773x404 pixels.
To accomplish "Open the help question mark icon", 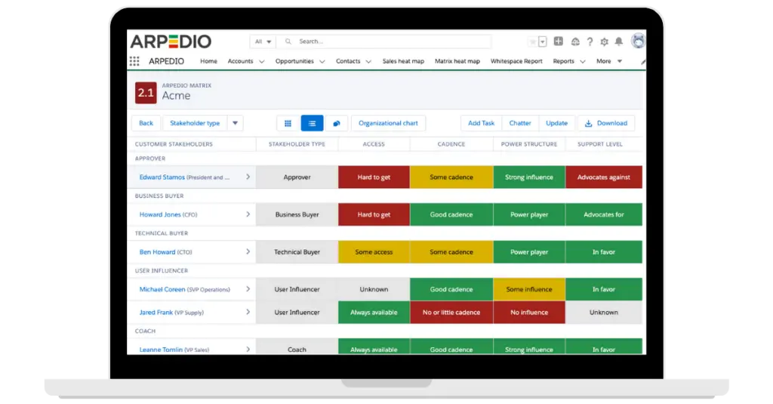I will click(x=590, y=42).
